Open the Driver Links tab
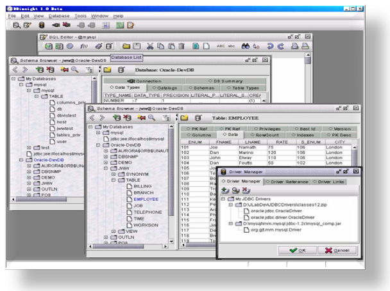 click(328, 182)
